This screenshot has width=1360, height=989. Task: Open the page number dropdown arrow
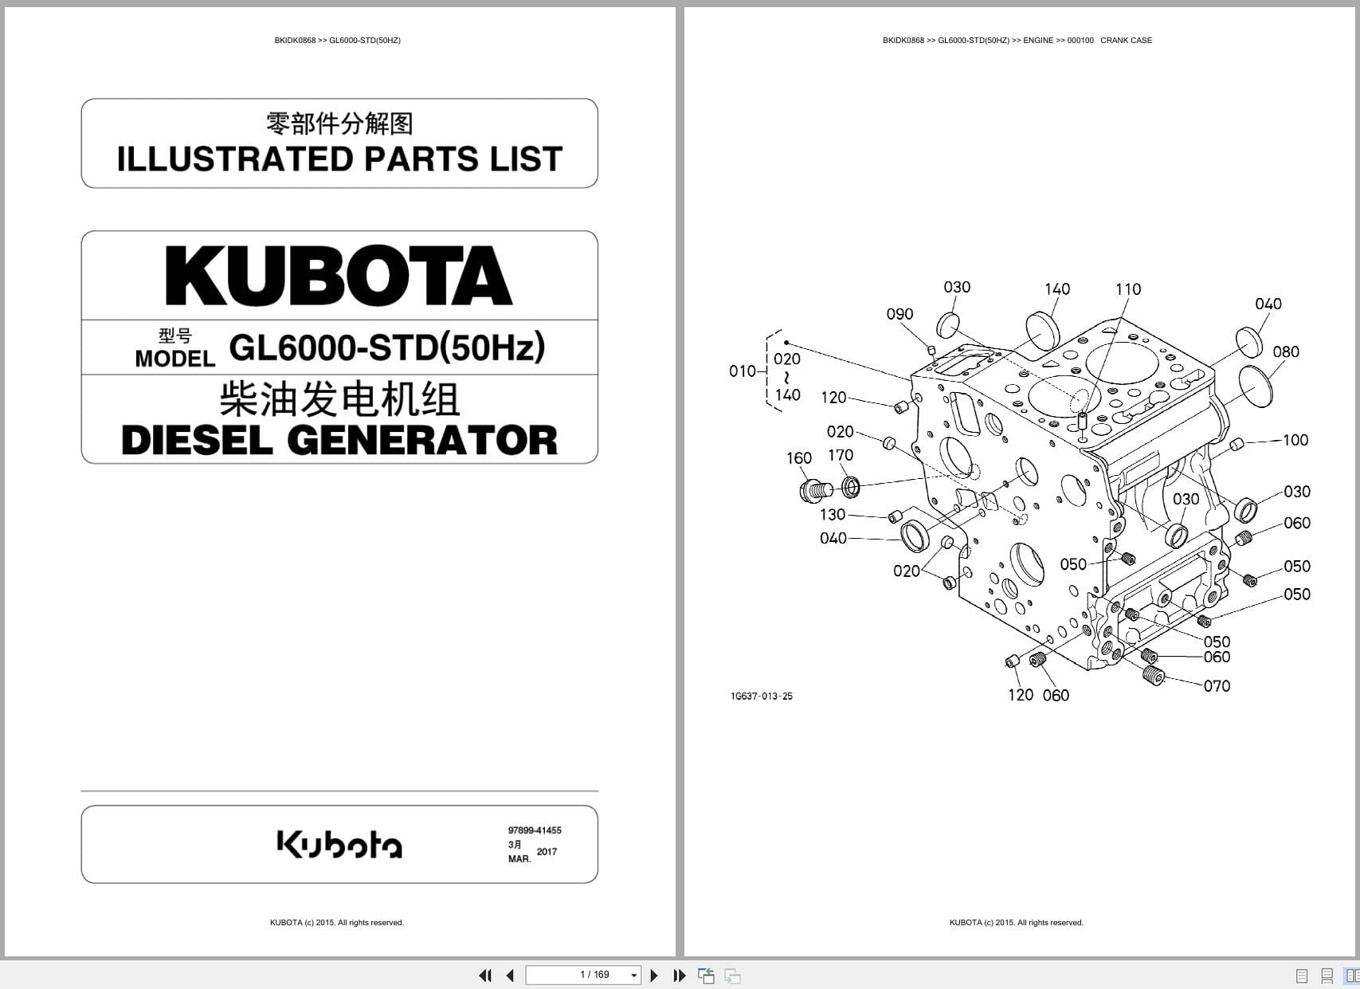pos(634,975)
